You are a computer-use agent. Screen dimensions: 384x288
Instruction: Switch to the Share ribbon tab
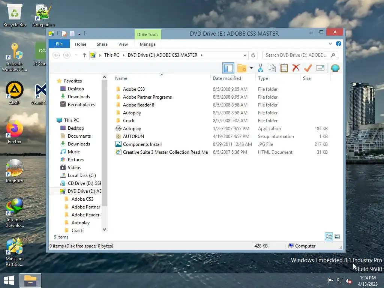click(x=102, y=44)
